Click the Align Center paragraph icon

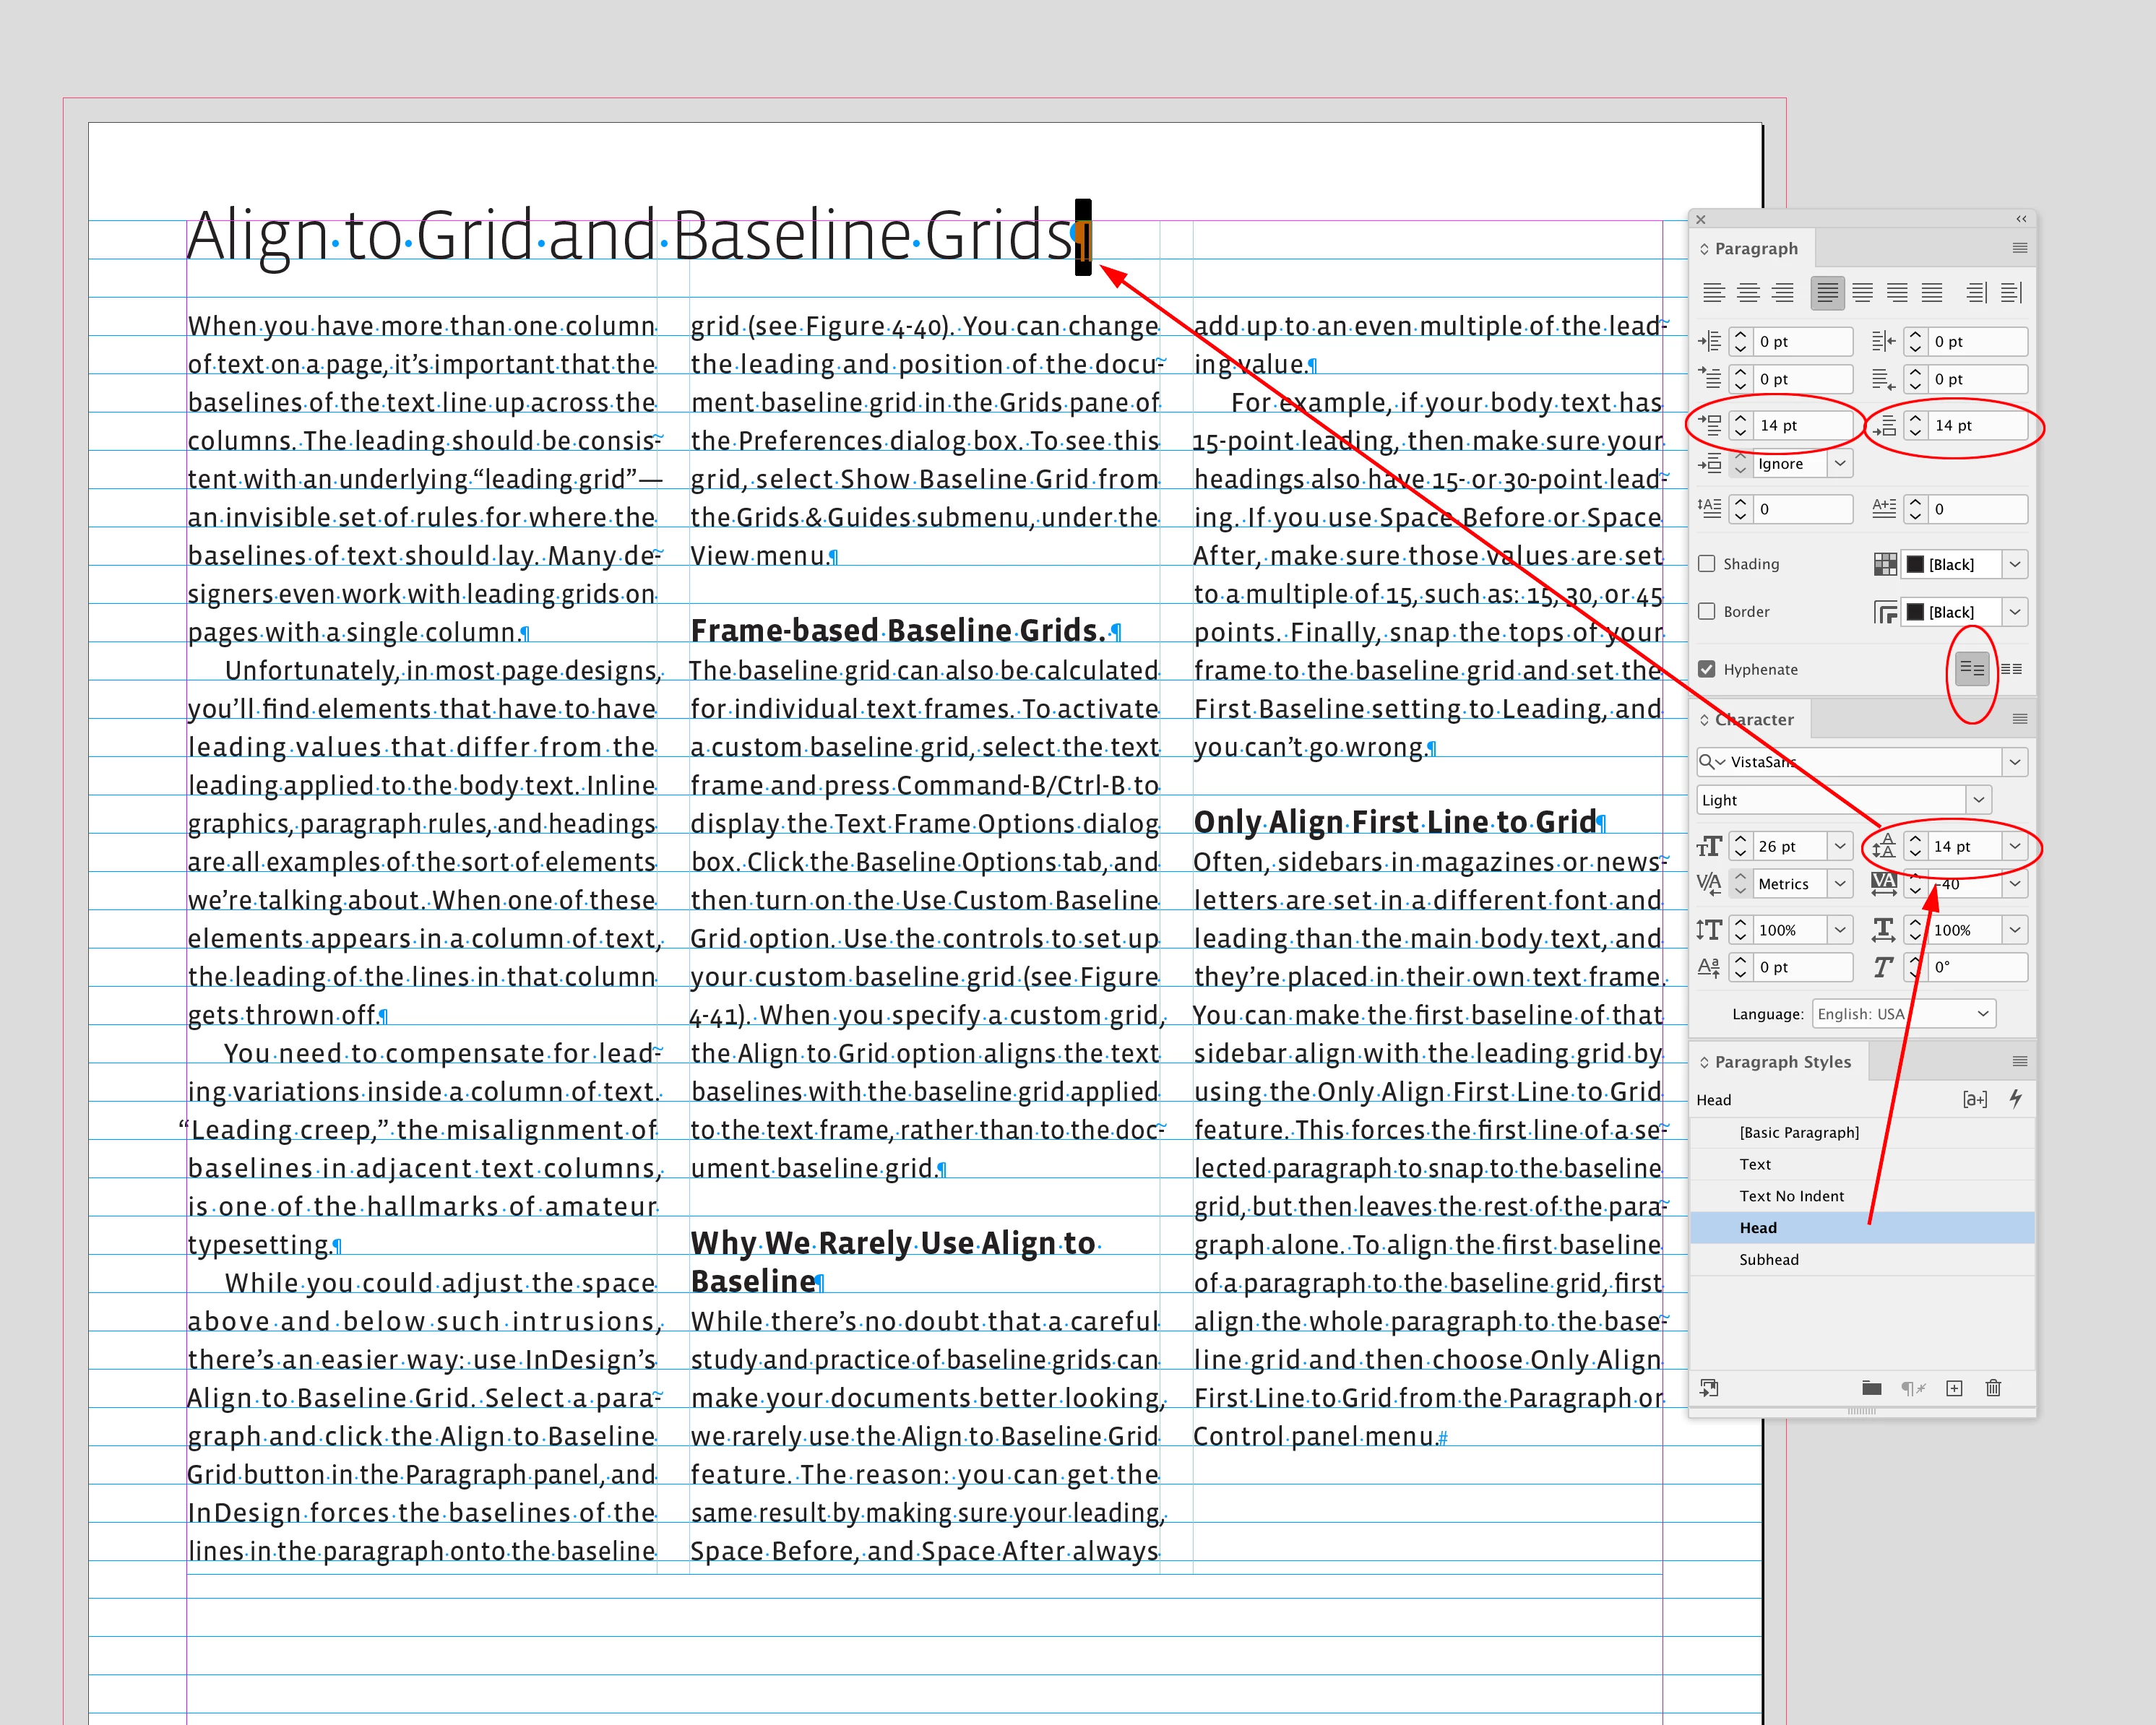pyautogui.click(x=1748, y=293)
